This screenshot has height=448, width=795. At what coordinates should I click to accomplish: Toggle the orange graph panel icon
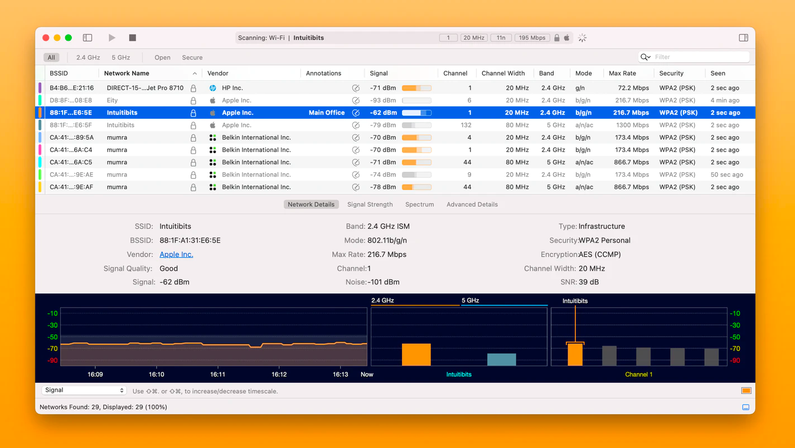pyautogui.click(x=746, y=391)
